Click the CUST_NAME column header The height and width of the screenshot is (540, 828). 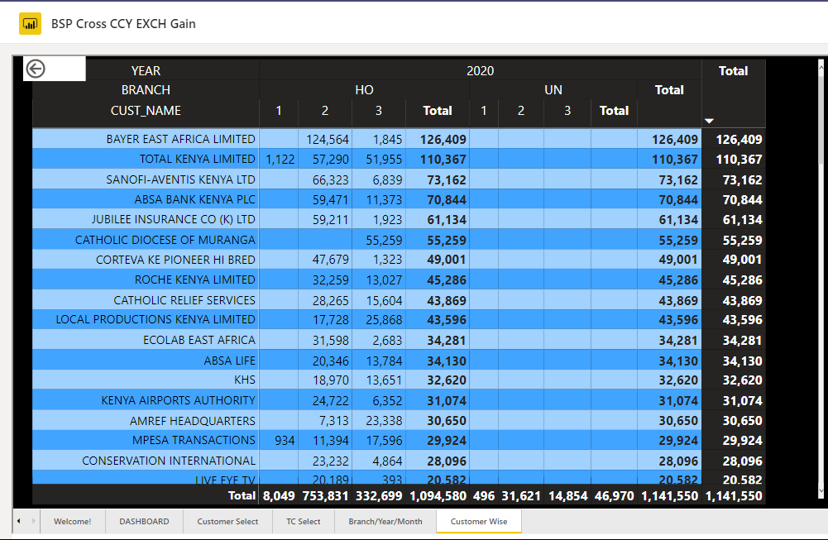pos(146,111)
